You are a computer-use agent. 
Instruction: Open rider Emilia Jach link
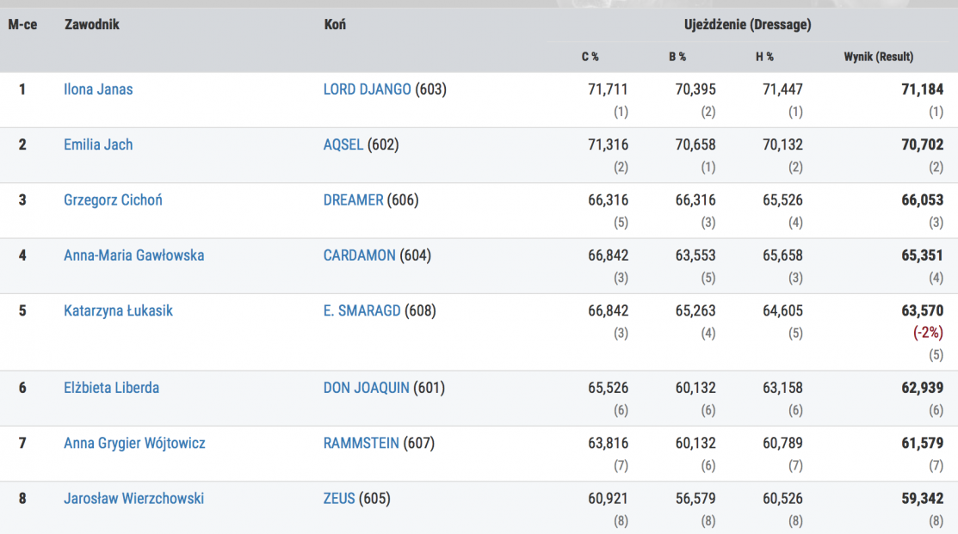(x=98, y=144)
